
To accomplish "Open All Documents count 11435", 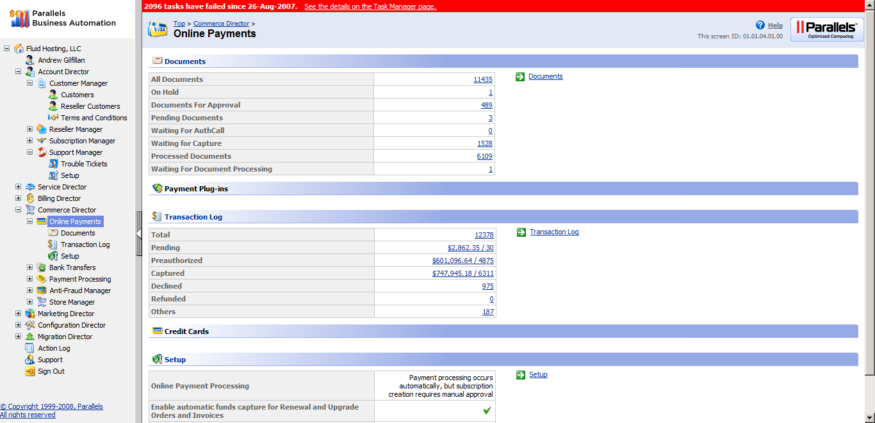I will [x=483, y=79].
